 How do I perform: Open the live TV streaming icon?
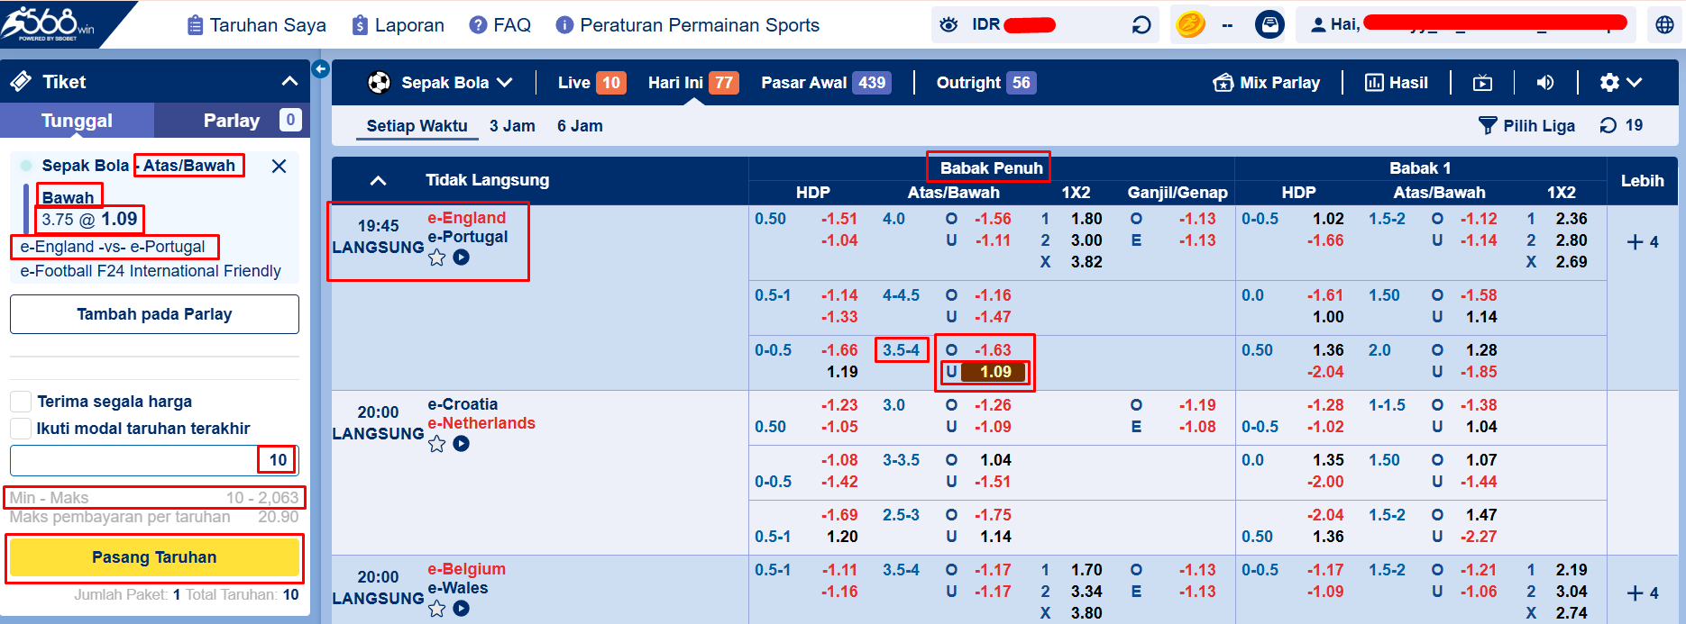tap(1482, 83)
